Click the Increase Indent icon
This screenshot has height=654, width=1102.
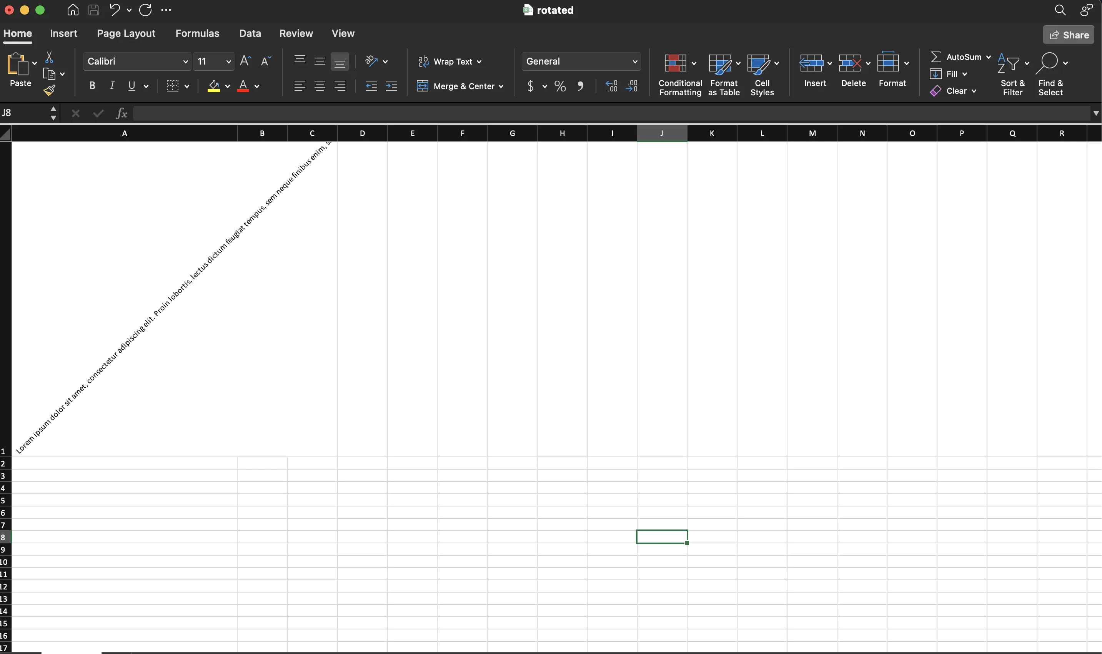click(391, 86)
